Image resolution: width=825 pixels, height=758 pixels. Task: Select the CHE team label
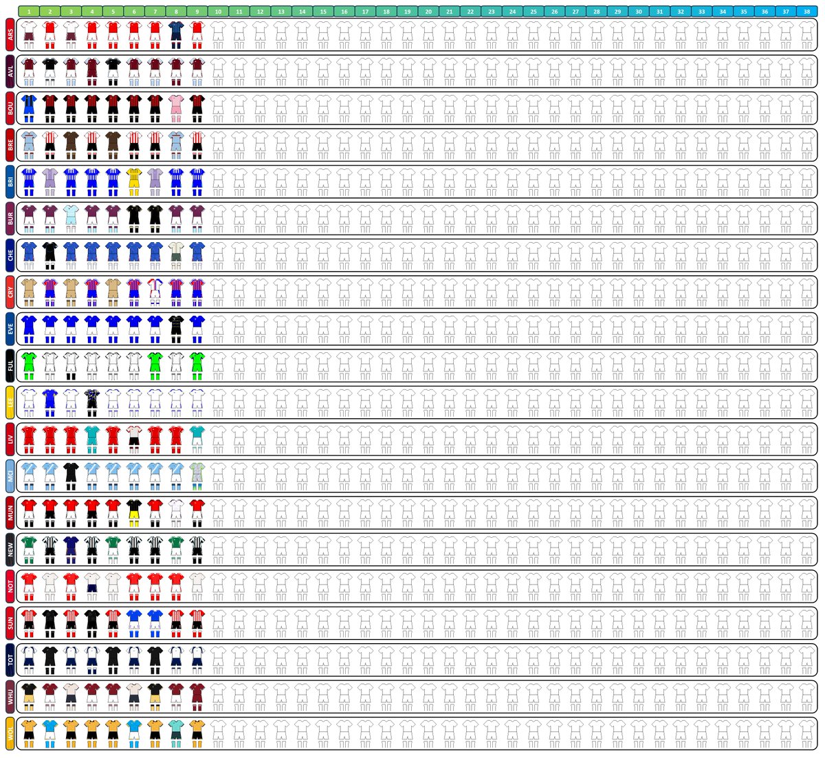[x=10, y=255]
